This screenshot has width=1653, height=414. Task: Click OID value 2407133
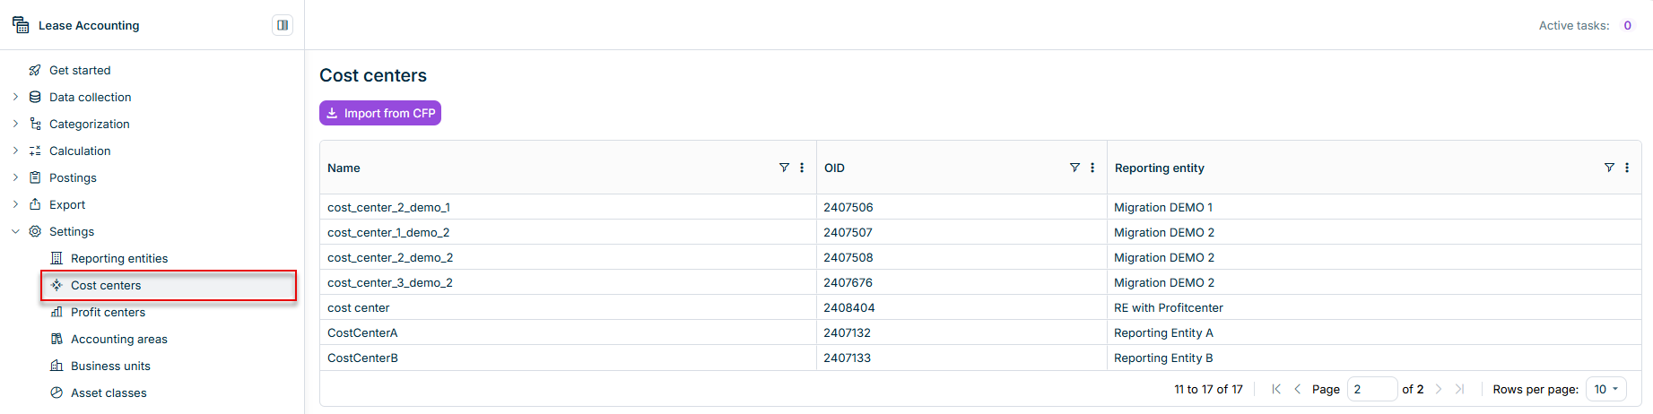tap(847, 358)
